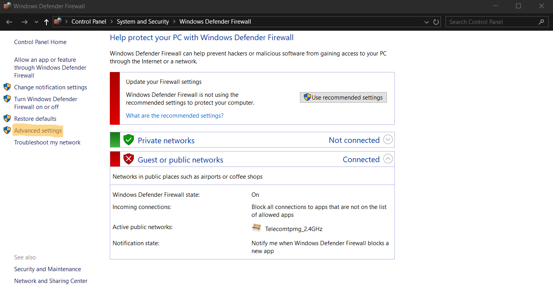Open Troubleshoot my network

pos(47,142)
